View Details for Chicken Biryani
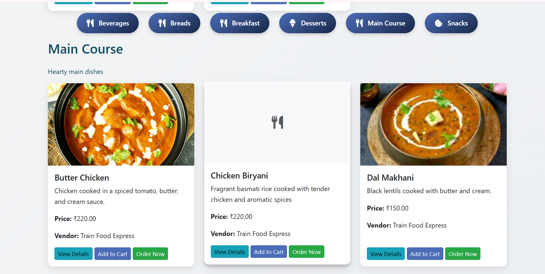 pyautogui.click(x=230, y=252)
